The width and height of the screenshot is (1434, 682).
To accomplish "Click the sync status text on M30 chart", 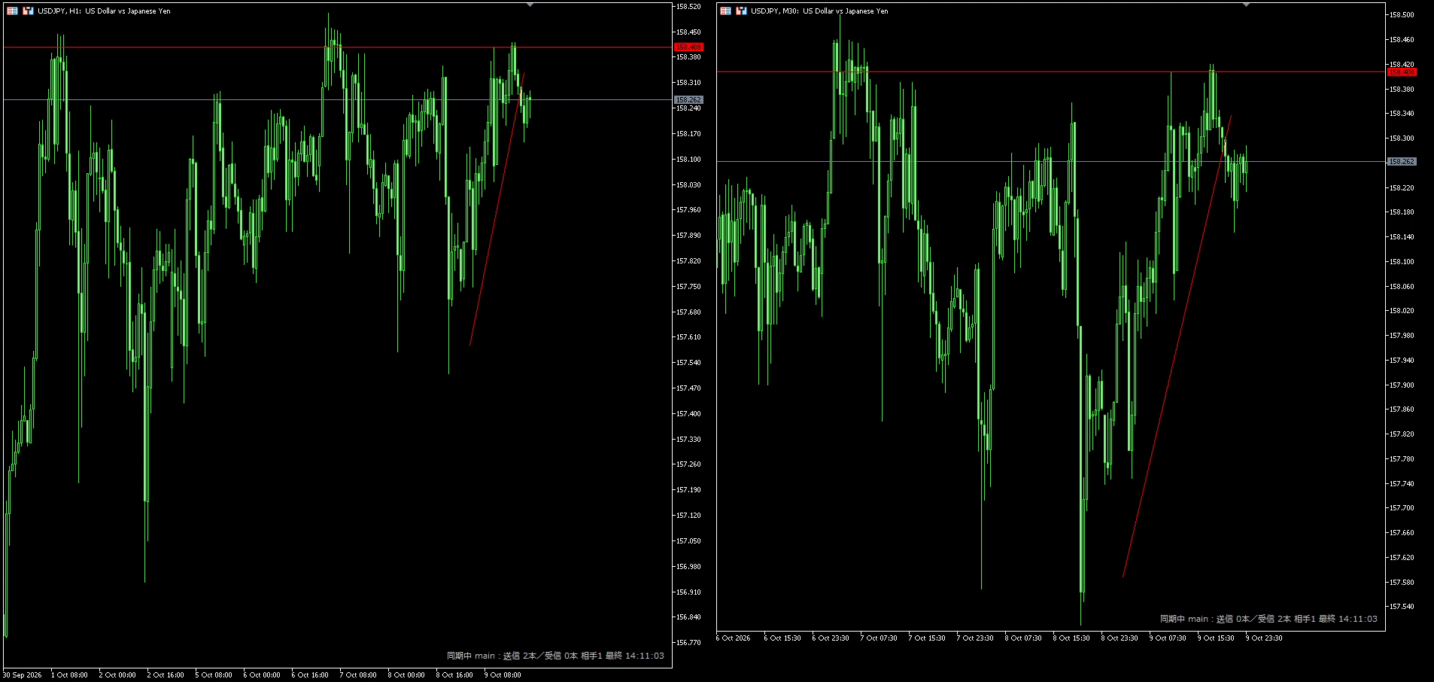I will click(1268, 619).
